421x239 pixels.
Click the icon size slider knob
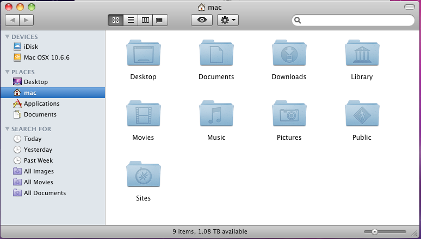(x=374, y=232)
